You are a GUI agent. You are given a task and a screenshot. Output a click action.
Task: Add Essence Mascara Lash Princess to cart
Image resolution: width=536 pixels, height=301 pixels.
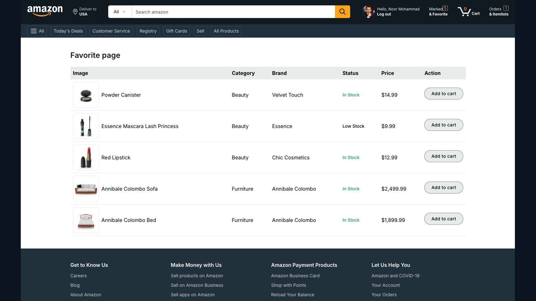444,125
